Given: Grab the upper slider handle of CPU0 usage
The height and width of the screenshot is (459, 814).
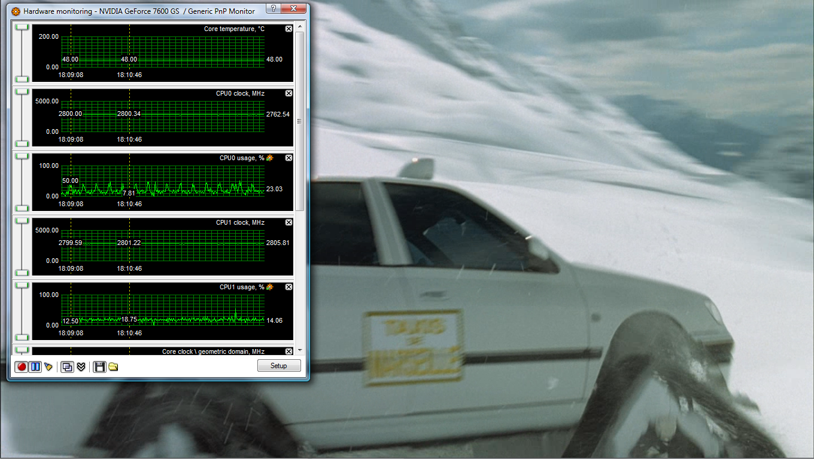Looking at the screenshot, I should pyautogui.click(x=22, y=156).
